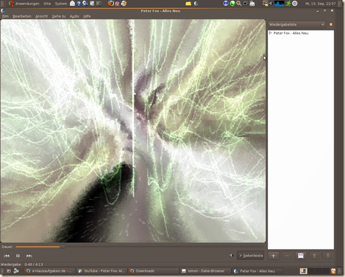Click the power shutdown panel icon
The width and height of the screenshot is (345, 277).
[x=295, y=3]
